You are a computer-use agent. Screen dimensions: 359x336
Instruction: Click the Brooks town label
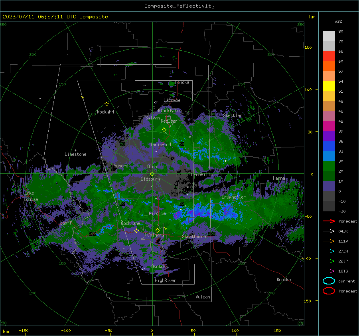[x=284, y=280]
